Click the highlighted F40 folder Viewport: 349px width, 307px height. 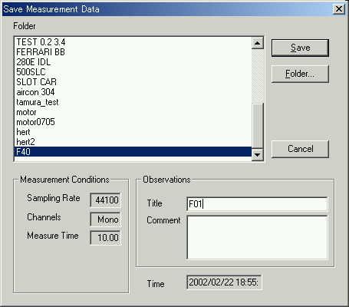coord(133,152)
